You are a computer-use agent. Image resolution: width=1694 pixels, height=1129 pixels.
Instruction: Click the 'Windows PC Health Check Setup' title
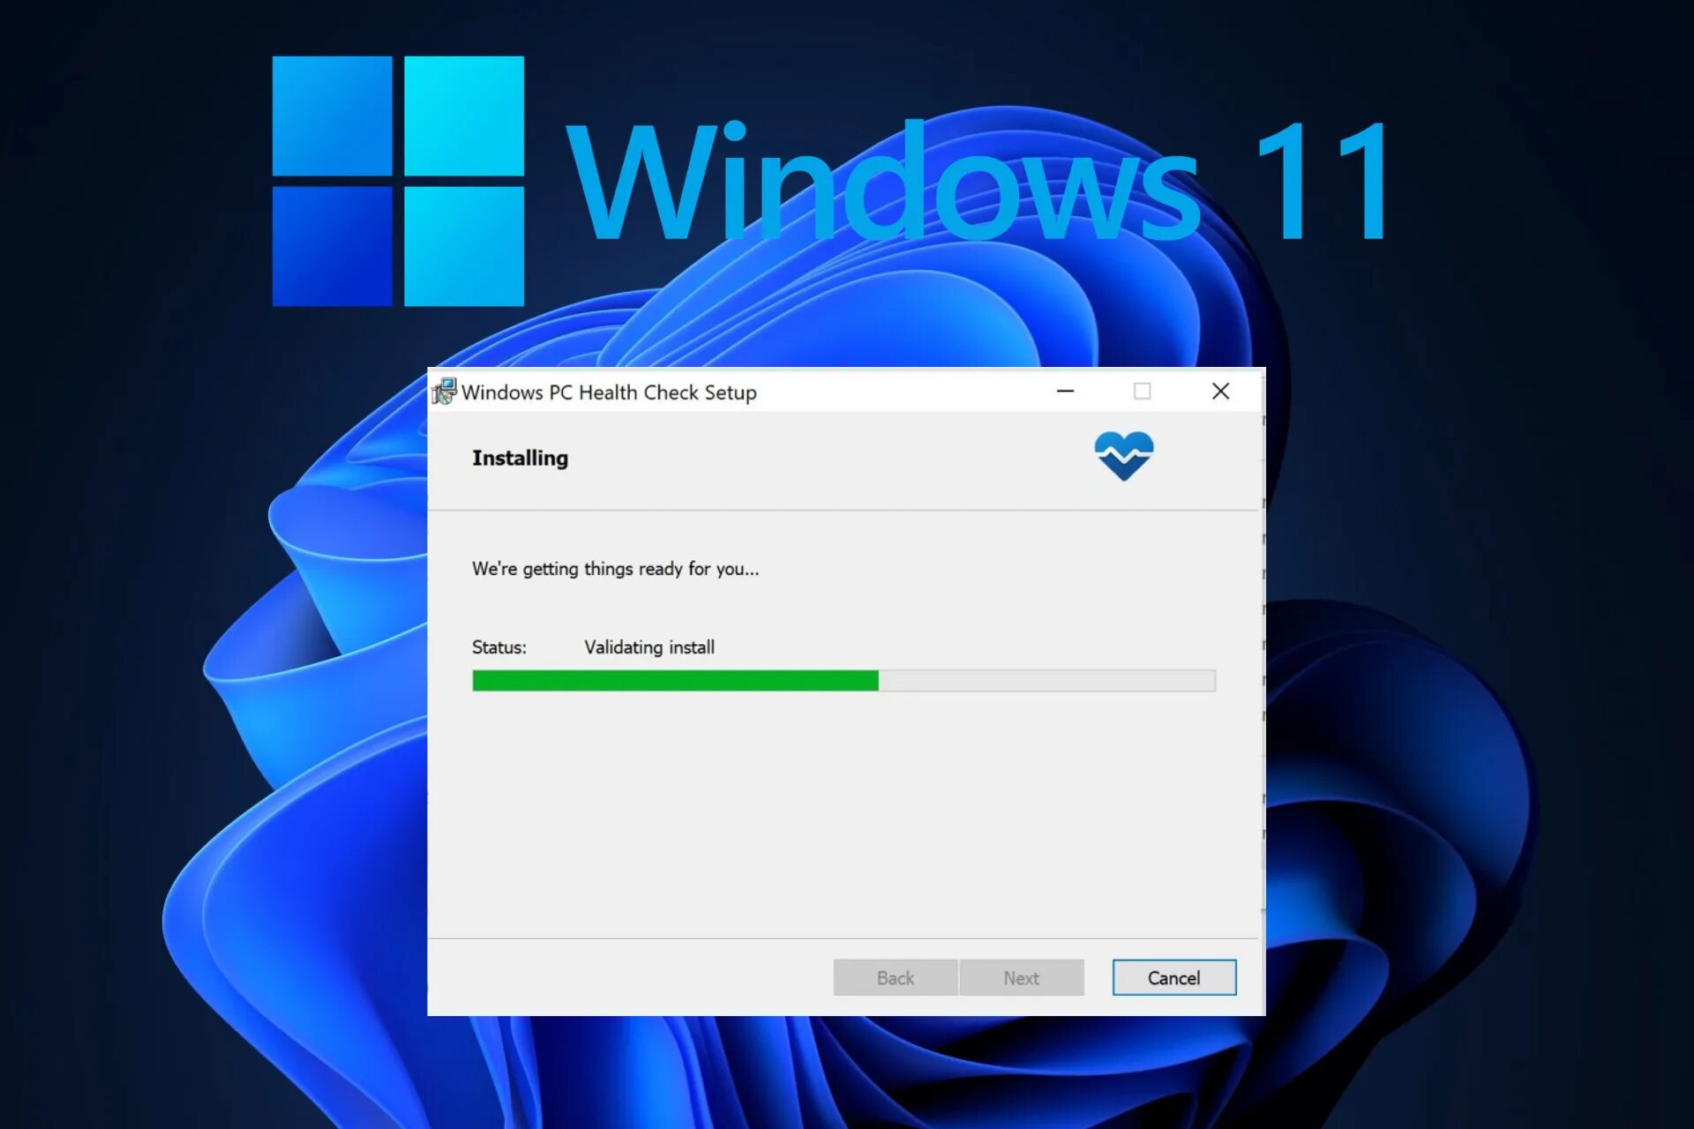point(609,393)
